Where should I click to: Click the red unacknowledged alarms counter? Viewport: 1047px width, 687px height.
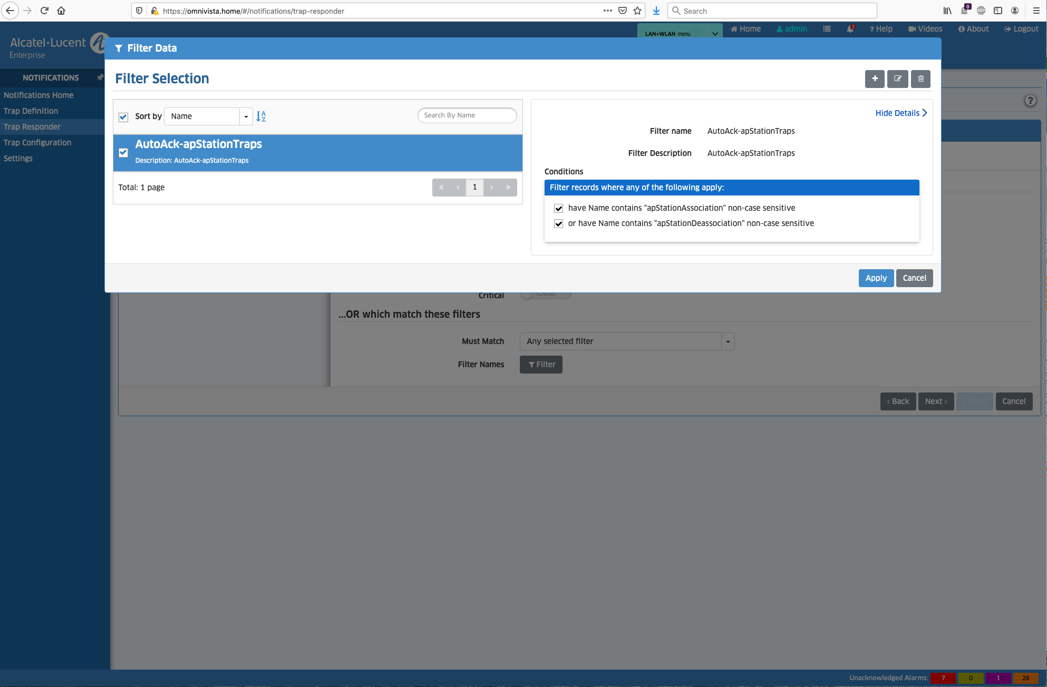tap(943, 678)
